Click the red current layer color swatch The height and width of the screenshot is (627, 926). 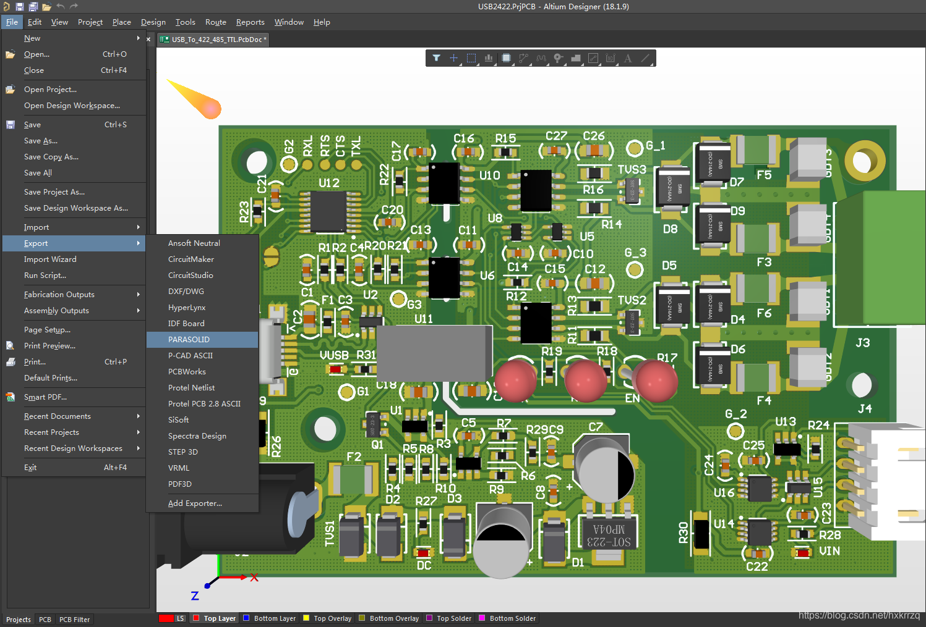click(x=166, y=618)
